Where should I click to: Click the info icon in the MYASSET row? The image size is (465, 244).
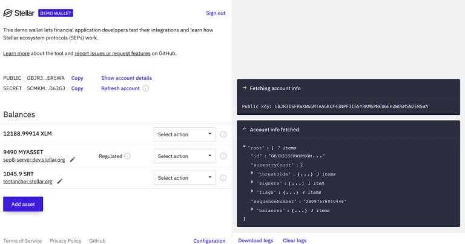[223, 156]
